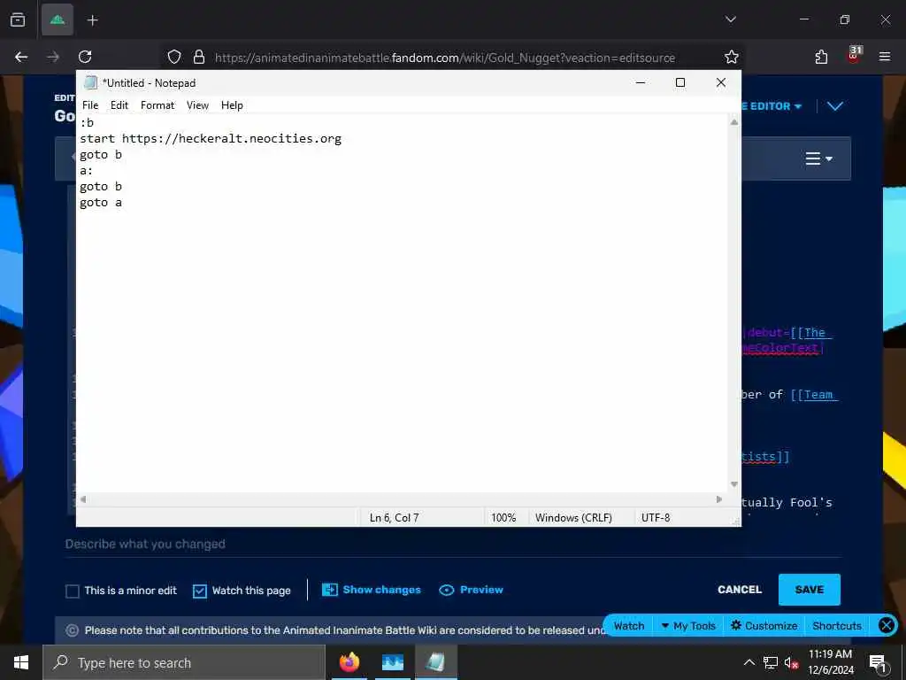Viewport: 906px width, 680px height.
Task: Preview the wiki edit
Action: [x=471, y=590]
